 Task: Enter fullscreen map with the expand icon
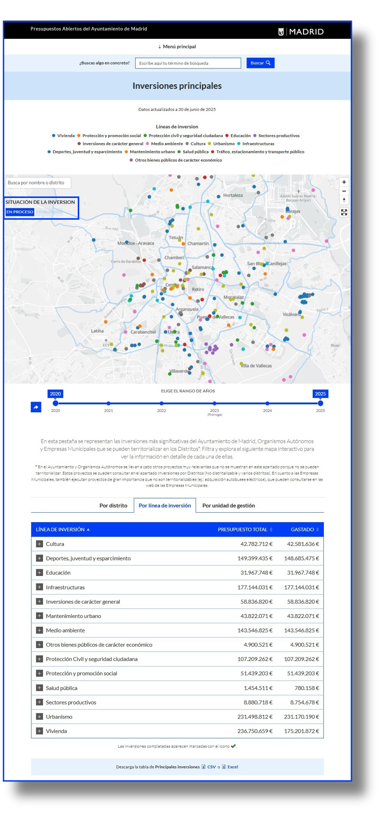tap(344, 212)
